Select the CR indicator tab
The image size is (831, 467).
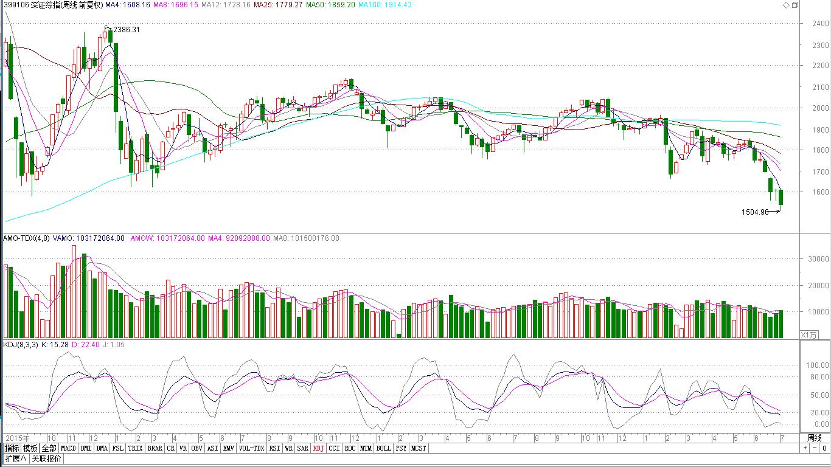click(x=171, y=448)
